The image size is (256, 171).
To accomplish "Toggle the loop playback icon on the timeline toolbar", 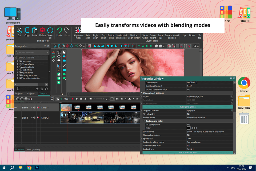I will 85,99.
